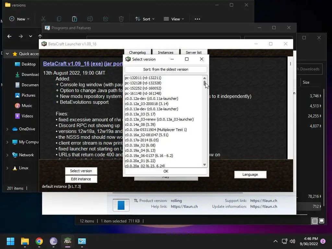
Task: Expand the OneDrive tree node
Action: 7,129
